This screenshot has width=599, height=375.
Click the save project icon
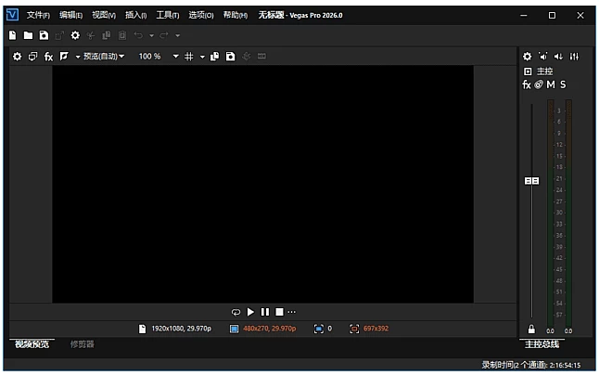click(x=43, y=35)
